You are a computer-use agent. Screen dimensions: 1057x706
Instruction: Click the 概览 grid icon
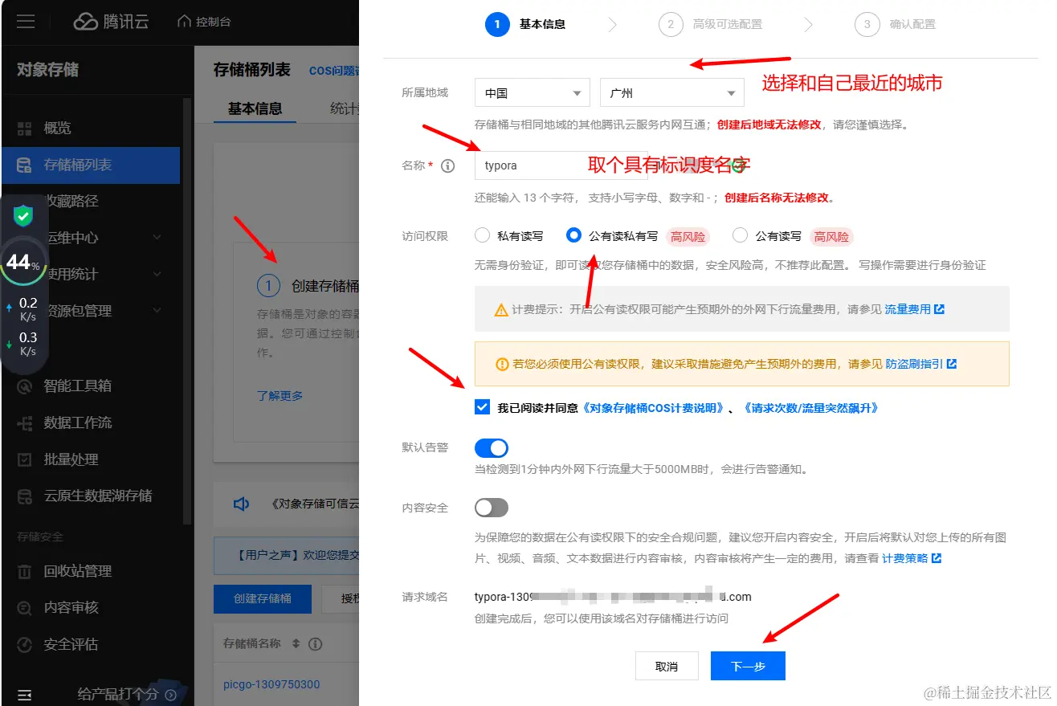[25, 129]
